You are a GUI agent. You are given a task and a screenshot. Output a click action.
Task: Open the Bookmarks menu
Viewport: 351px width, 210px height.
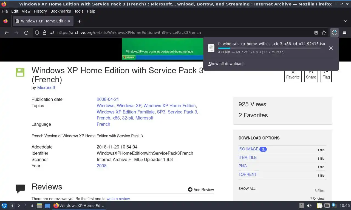(x=61, y=11)
